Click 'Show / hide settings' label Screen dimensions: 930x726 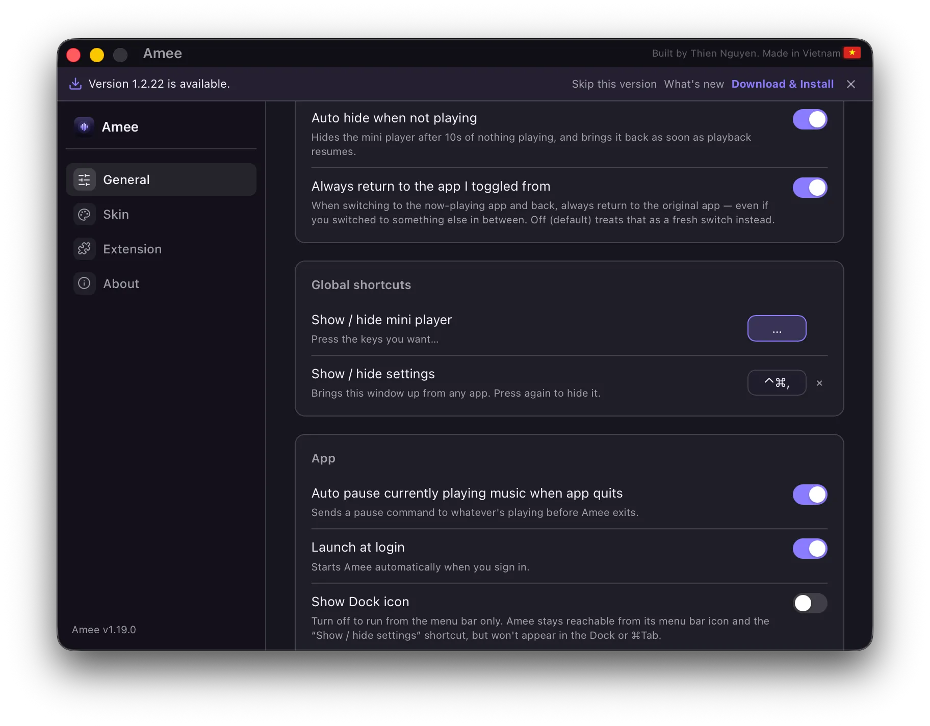pos(373,374)
